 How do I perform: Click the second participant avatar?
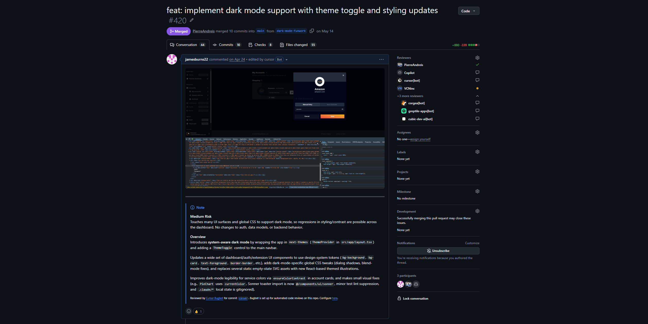coord(408,284)
